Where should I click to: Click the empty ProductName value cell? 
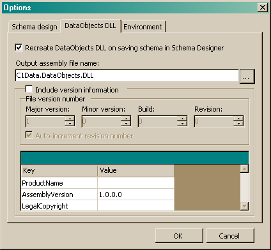coord(135,183)
